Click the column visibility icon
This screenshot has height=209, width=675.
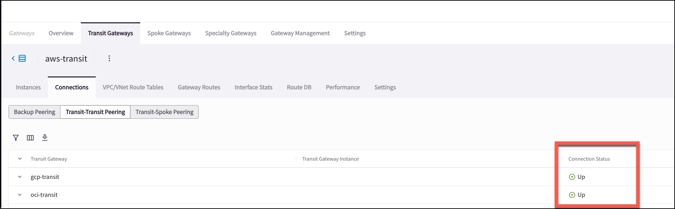pos(30,138)
